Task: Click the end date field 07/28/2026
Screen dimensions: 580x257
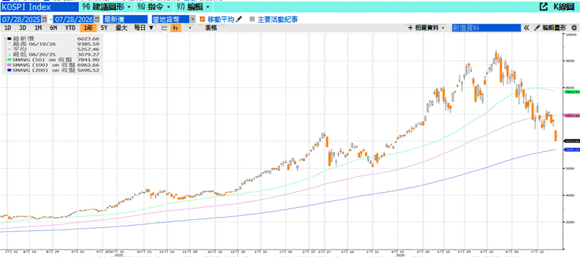Action: [74, 19]
